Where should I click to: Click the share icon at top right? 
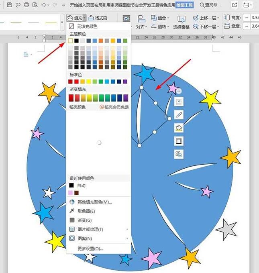(x=235, y=5)
